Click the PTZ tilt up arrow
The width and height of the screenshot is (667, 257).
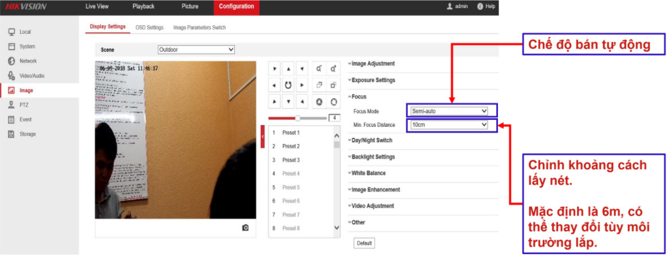289,69
